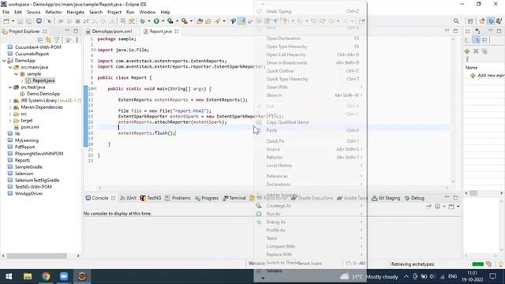This screenshot has height=284, width=505.
Task: Choose Open Declaration in context menu
Action: 310,39
